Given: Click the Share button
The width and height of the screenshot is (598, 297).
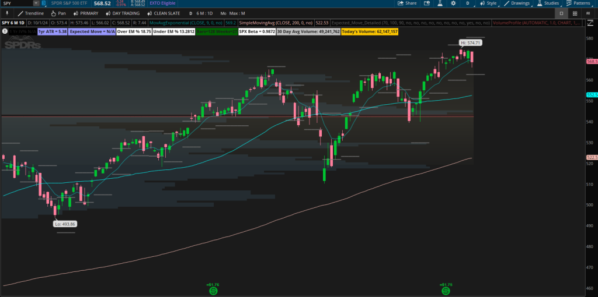Looking at the screenshot, I should click(x=407, y=3).
